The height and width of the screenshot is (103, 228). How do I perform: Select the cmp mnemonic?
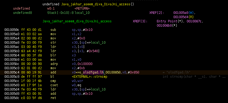point(53,81)
